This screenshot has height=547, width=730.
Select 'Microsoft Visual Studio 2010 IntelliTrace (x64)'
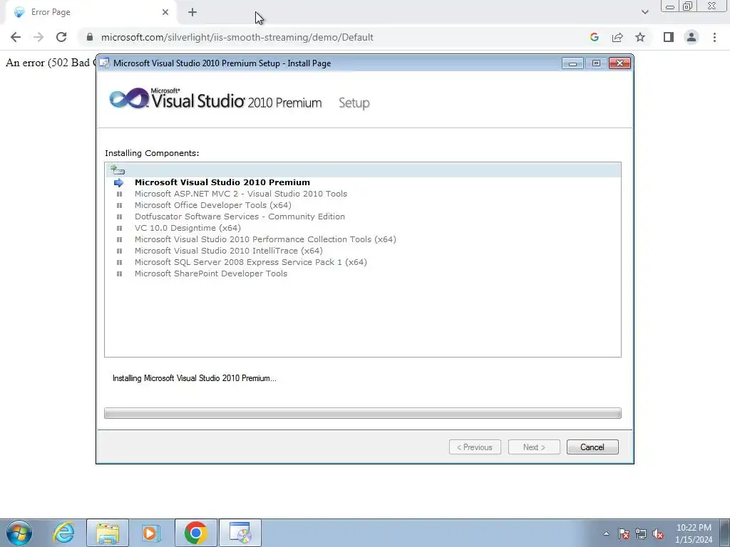[229, 251]
